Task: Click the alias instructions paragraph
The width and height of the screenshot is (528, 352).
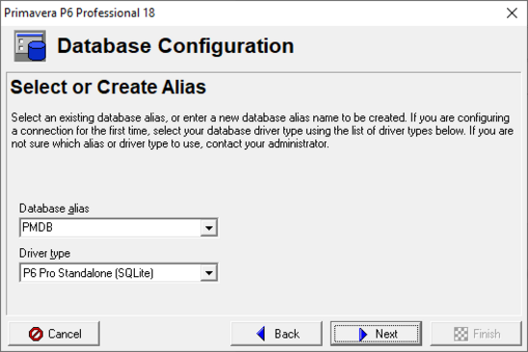Action: coord(262,131)
